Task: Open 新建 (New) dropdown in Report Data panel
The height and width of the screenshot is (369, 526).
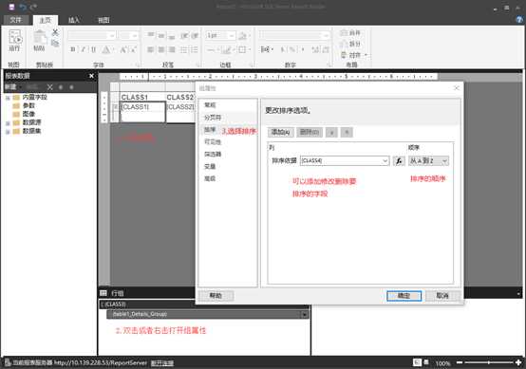Action: [x=13, y=87]
